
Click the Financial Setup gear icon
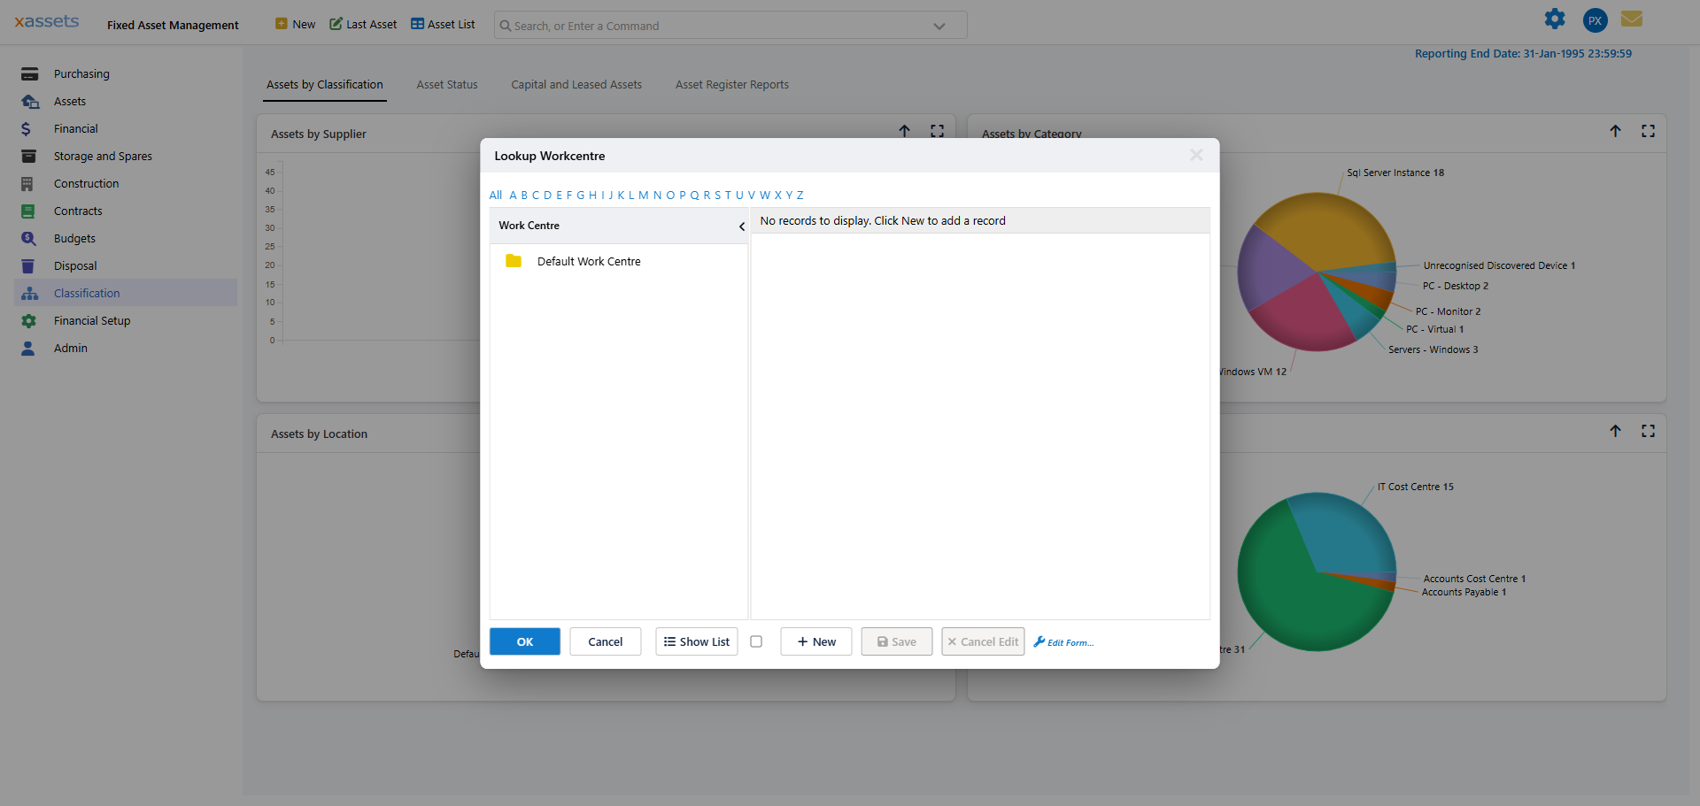point(29,321)
